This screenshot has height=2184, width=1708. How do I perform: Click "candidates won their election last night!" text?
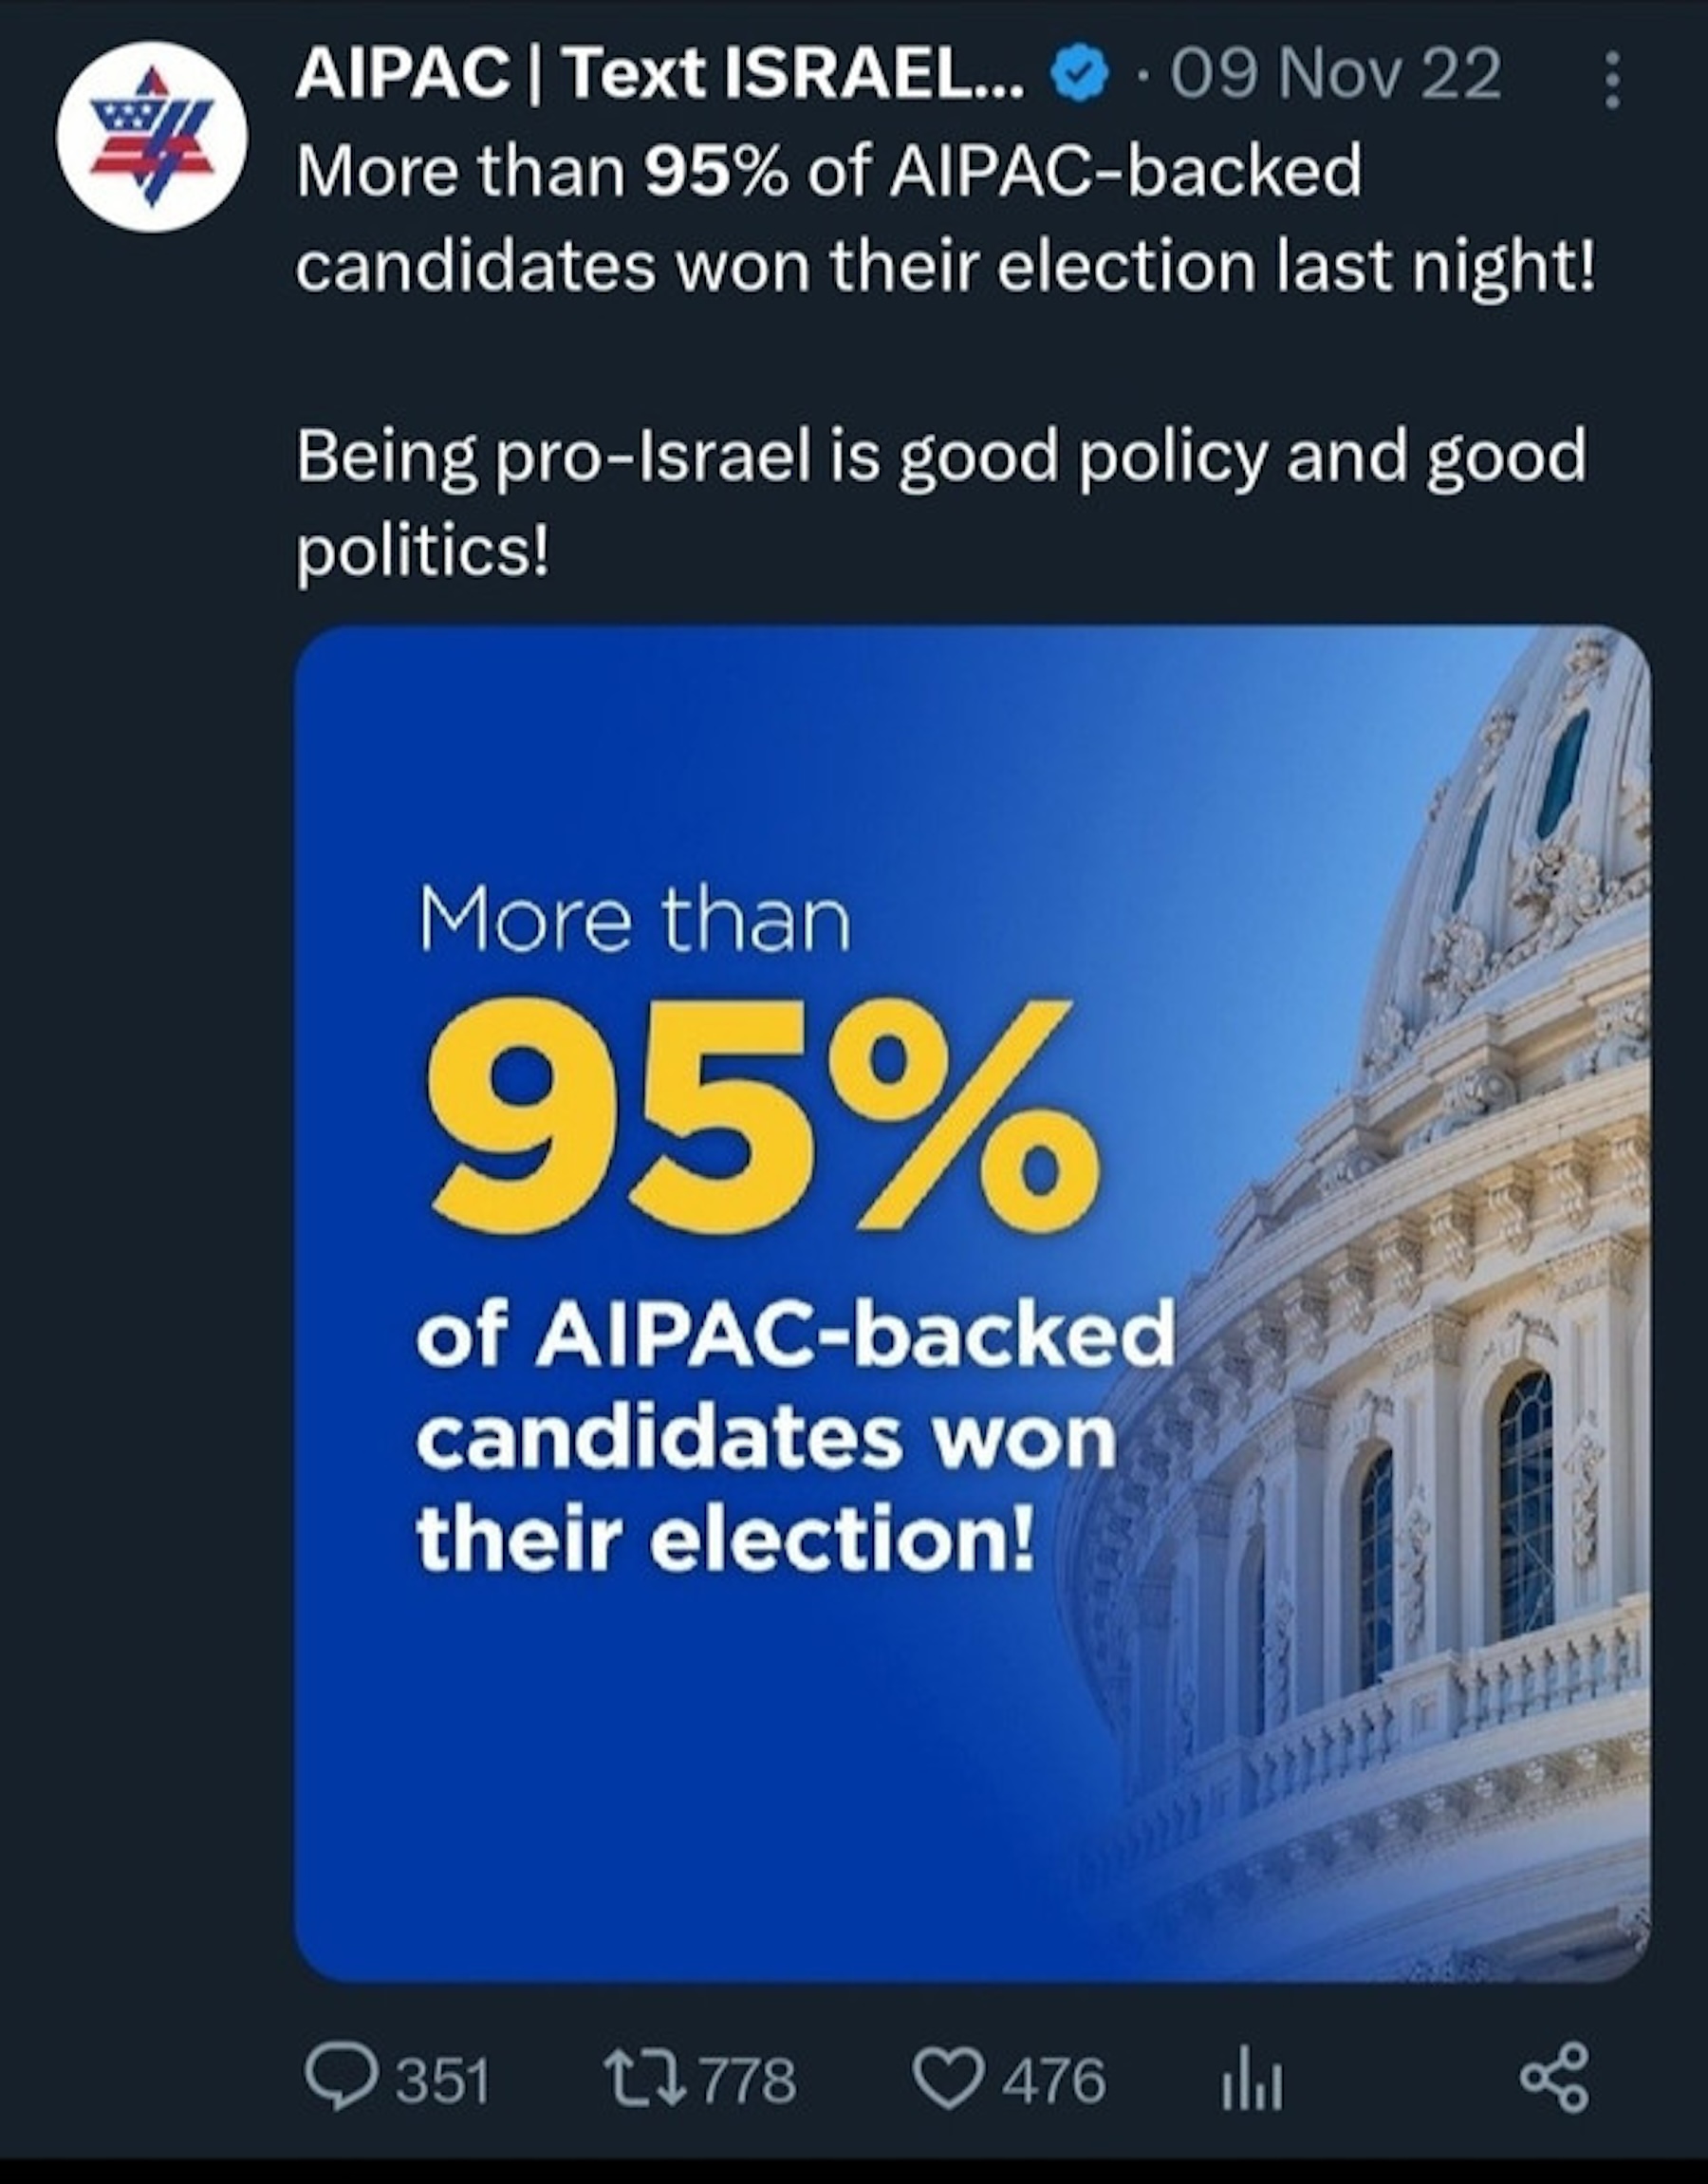pyautogui.click(x=945, y=266)
